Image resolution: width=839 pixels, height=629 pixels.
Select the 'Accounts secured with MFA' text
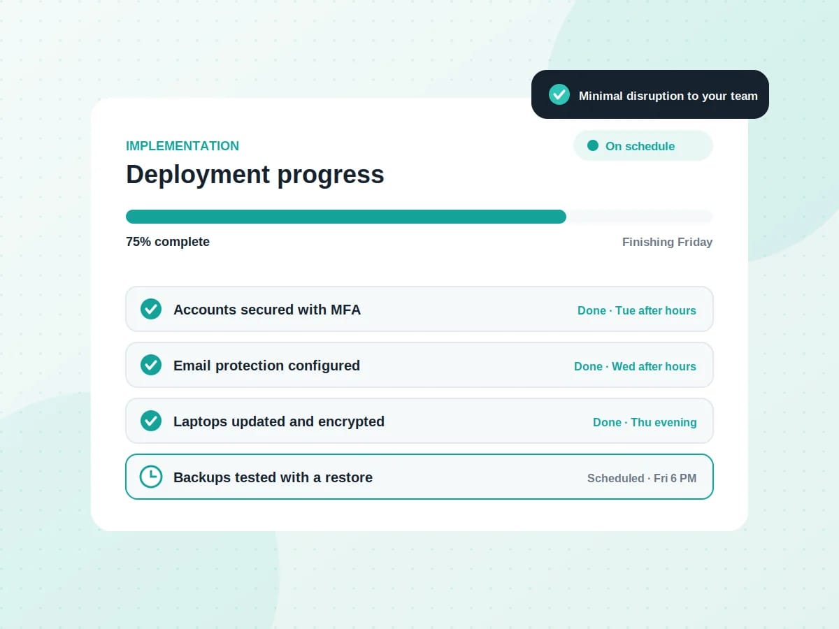coord(267,310)
